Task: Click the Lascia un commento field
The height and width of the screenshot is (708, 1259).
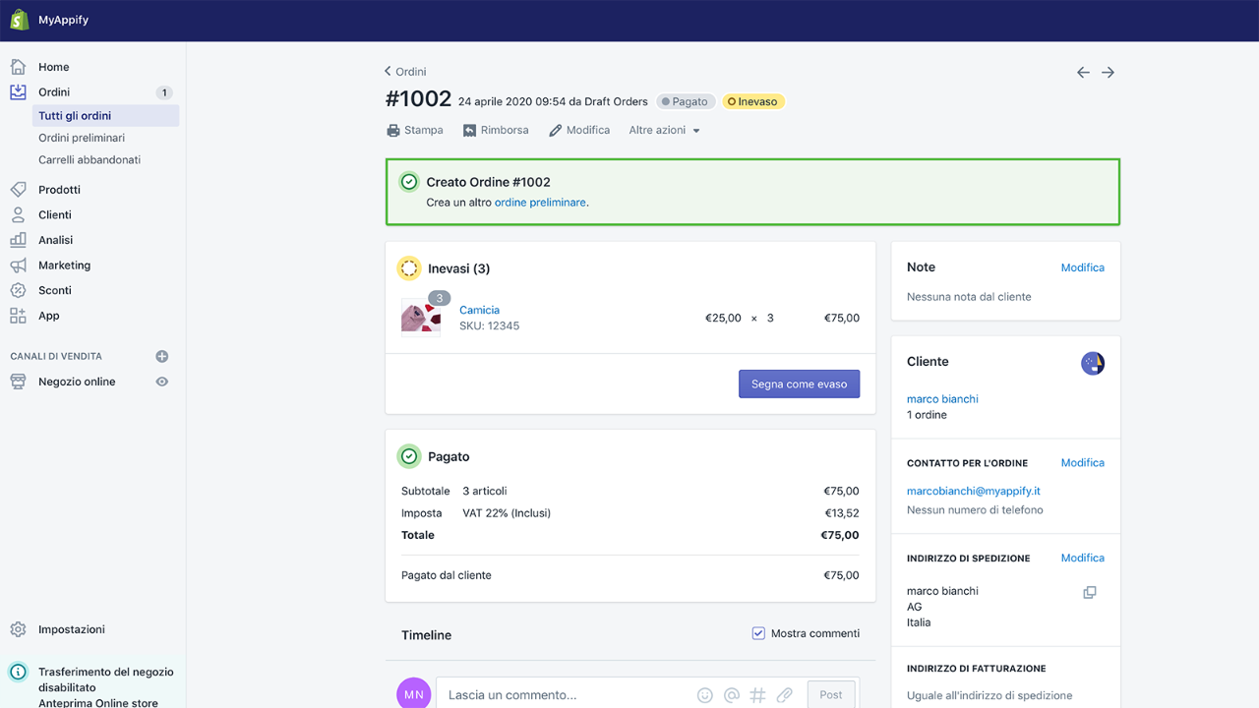Action: tap(566, 695)
